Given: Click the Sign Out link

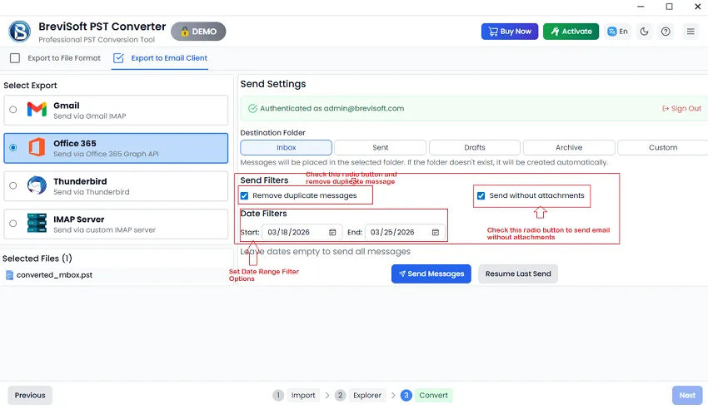Looking at the screenshot, I should [681, 109].
